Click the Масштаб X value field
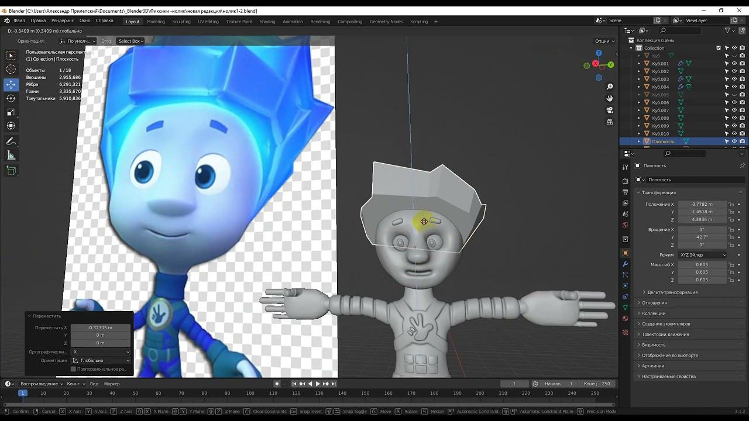The width and height of the screenshot is (749, 421). (x=702, y=265)
